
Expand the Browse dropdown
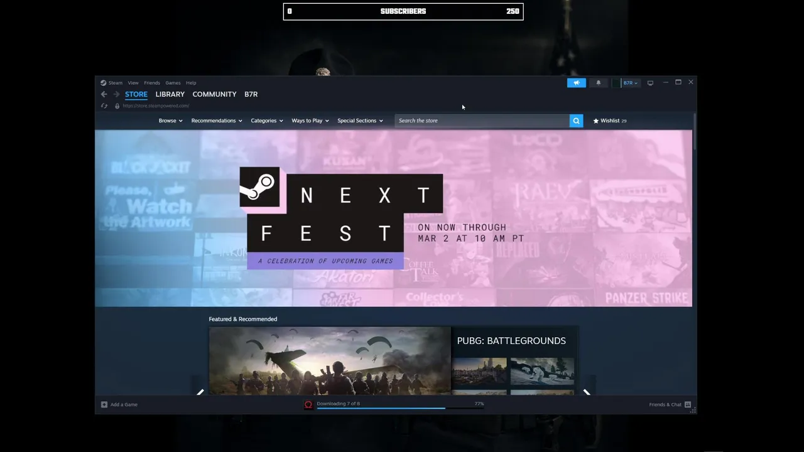coord(170,121)
